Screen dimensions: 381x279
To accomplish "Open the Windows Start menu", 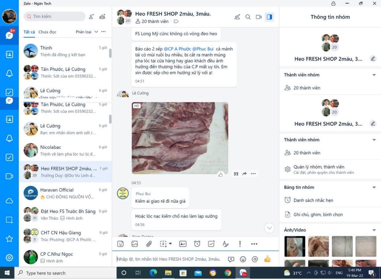I will coord(7,273).
